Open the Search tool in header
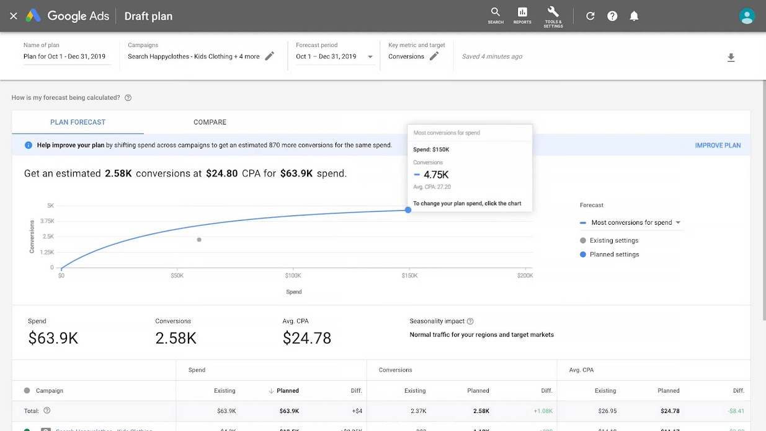This screenshot has width=766, height=431. [x=495, y=15]
